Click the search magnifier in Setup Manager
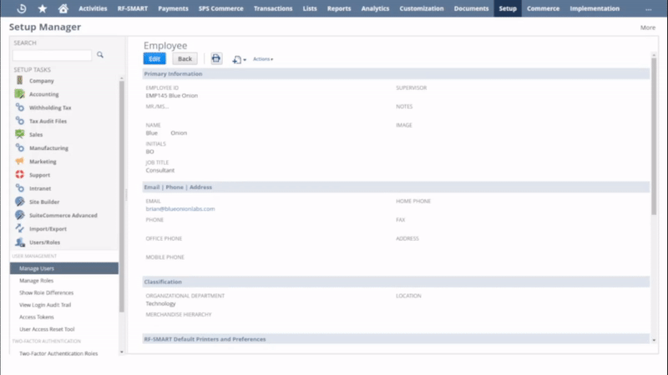The width and height of the screenshot is (668, 375). [100, 55]
